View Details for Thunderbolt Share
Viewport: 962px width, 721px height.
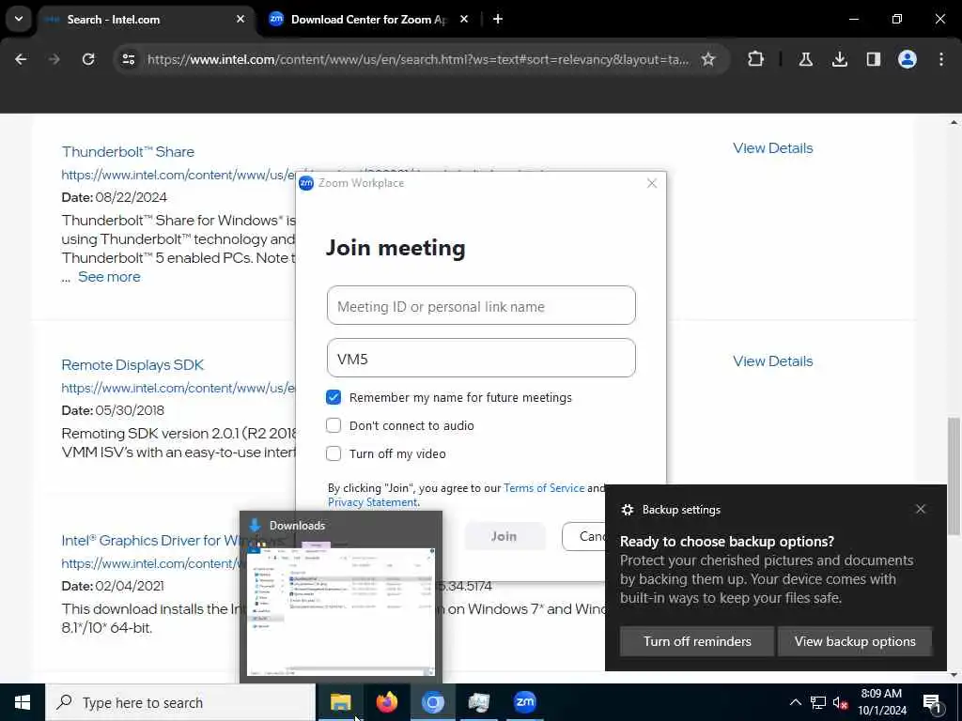[772, 147]
